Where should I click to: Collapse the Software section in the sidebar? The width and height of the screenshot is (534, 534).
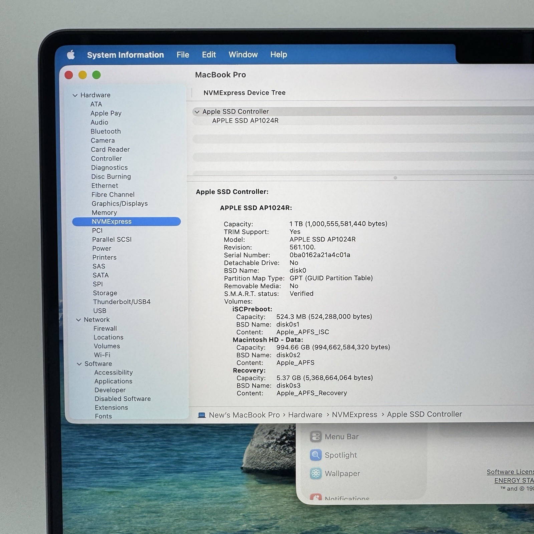click(x=79, y=364)
